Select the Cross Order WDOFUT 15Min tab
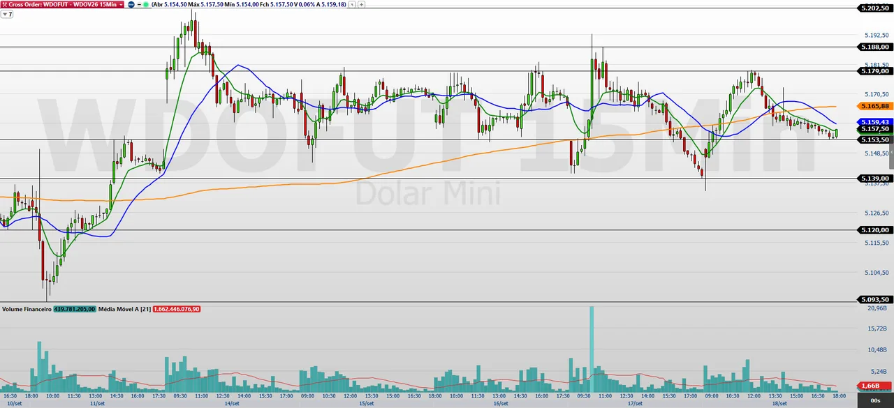The height and width of the screenshot is (408, 894). 63,4
